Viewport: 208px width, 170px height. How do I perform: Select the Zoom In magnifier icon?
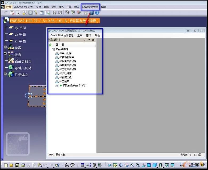pyautogui.click(x=132, y=165)
